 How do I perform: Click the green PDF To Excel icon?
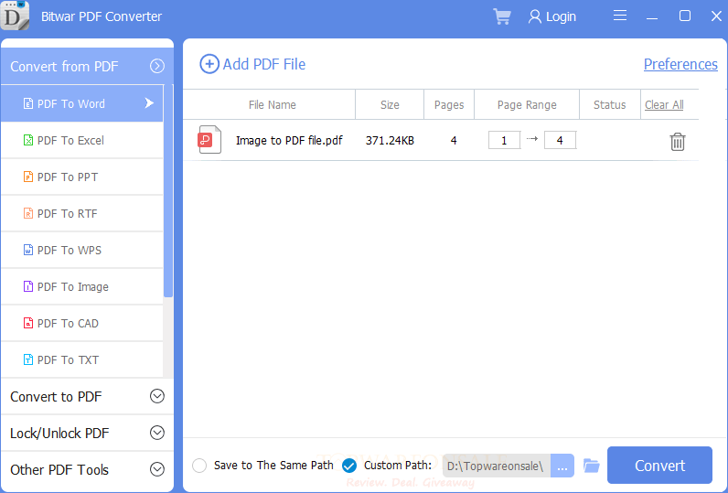[x=28, y=140]
